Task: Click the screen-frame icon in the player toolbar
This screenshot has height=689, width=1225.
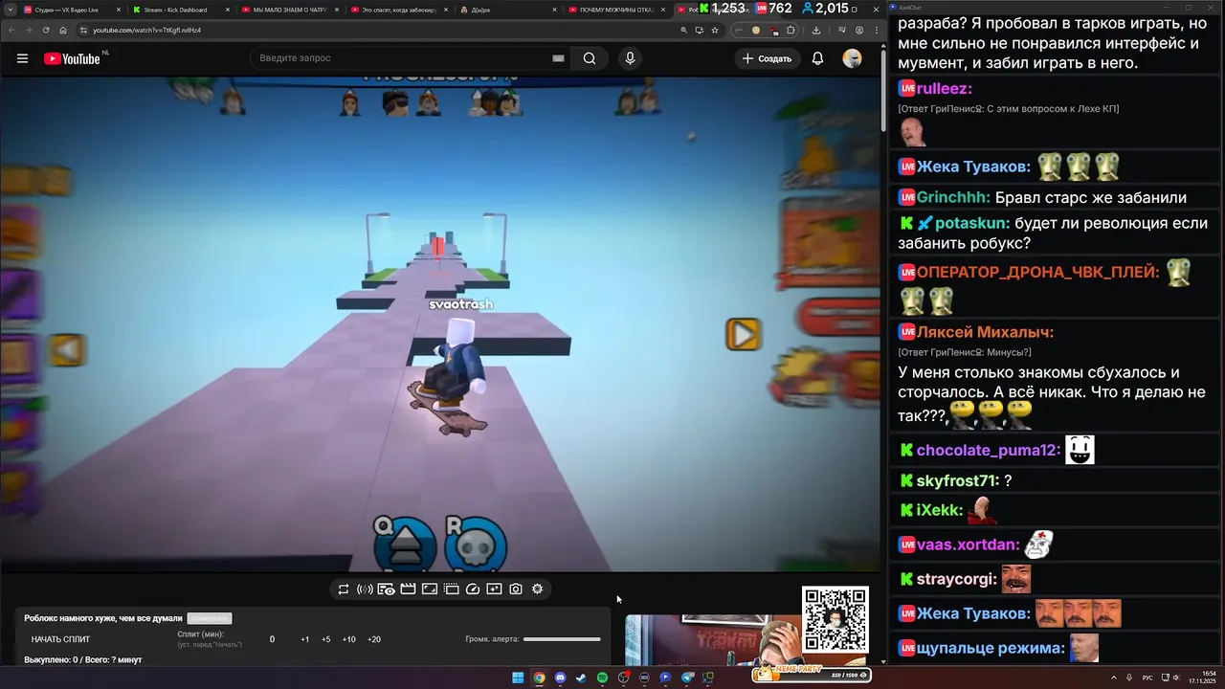Action: click(430, 589)
